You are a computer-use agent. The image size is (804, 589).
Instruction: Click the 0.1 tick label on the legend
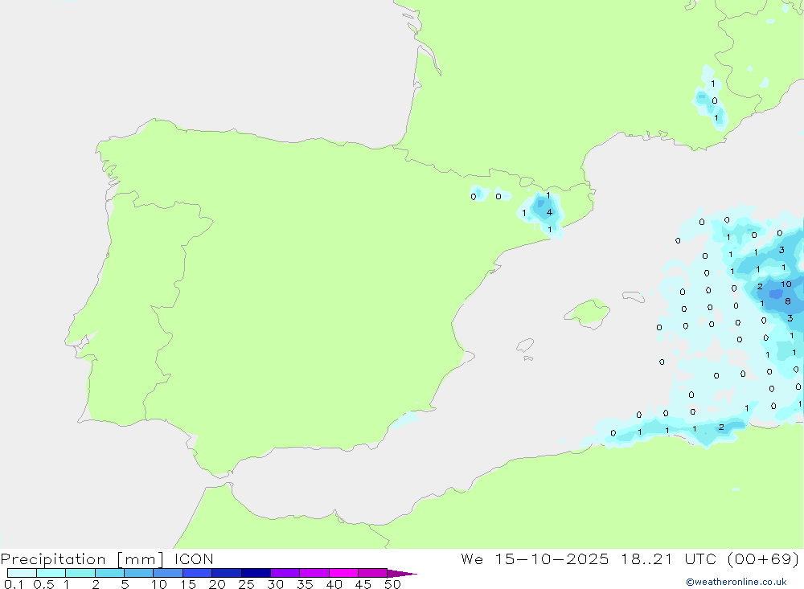click(x=13, y=584)
